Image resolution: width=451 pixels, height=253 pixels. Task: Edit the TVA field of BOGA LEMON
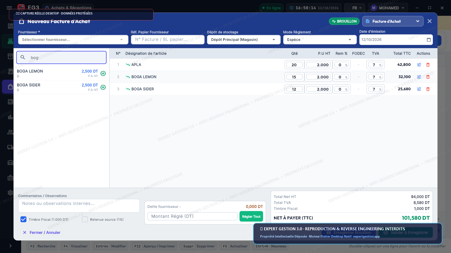(x=375, y=77)
